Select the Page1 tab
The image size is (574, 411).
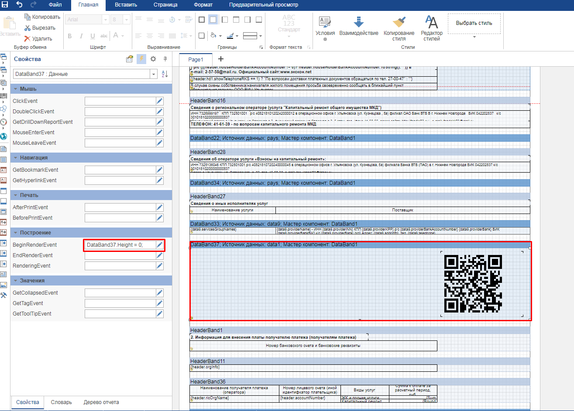pos(196,59)
